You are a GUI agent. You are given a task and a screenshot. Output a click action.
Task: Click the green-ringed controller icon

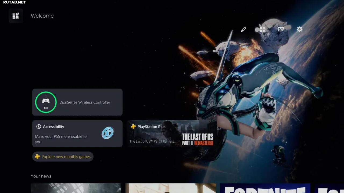pos(46,102)
